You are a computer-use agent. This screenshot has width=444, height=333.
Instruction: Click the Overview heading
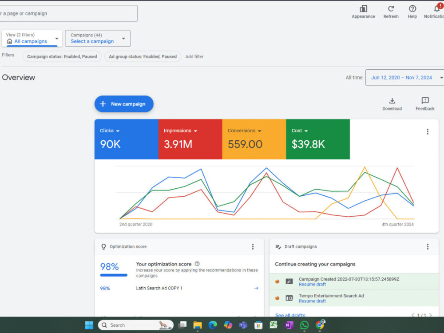18,77
